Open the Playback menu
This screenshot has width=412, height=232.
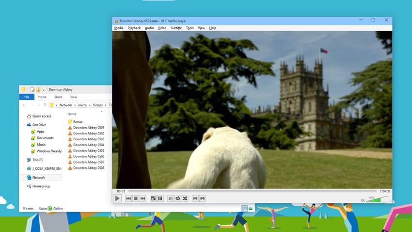134,28
